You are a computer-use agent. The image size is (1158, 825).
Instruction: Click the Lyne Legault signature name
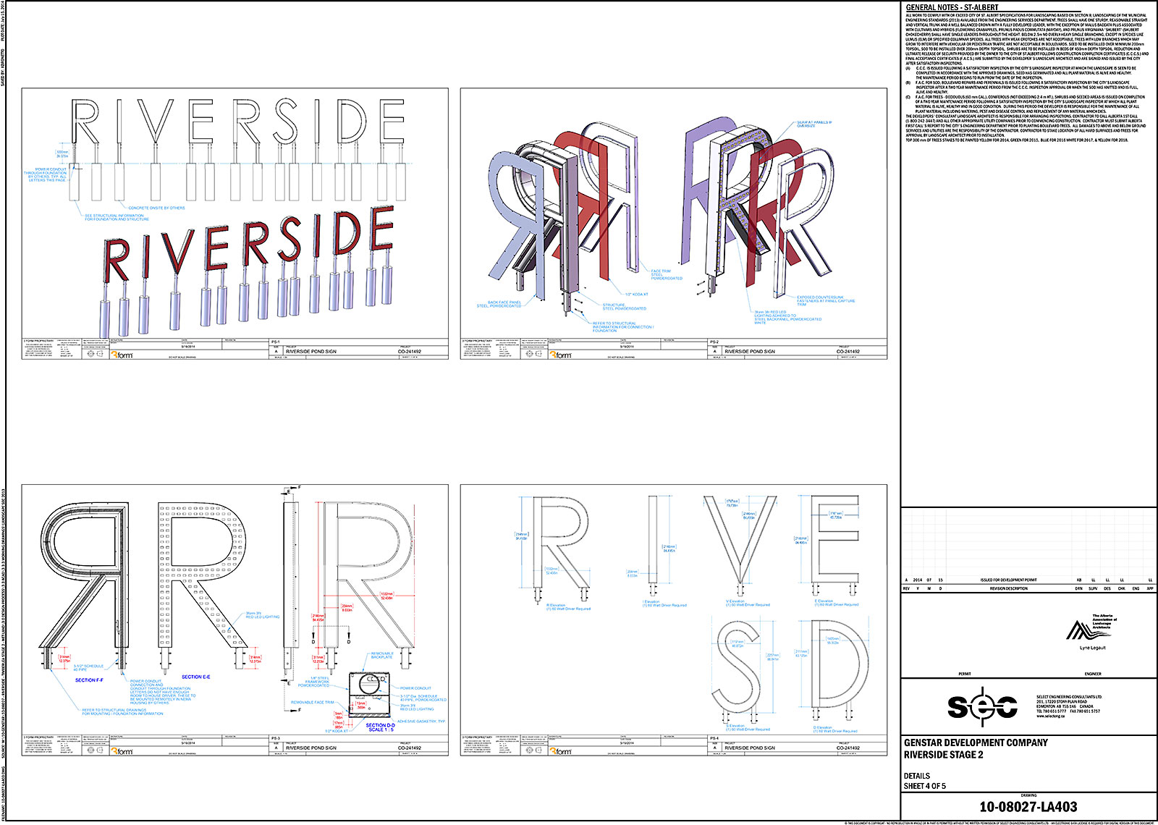click(x=1092, y=648)
